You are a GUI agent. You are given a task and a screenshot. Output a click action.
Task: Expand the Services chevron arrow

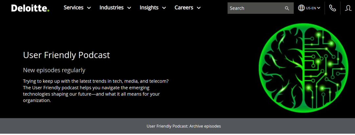89,8
